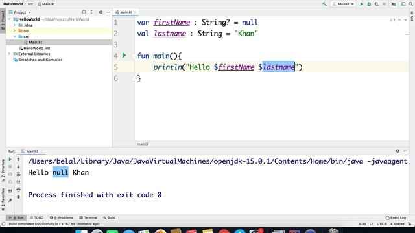415x233 pixels.
Task: Click the UTF-8 encoding status entry
Action: tap(382, 224)
